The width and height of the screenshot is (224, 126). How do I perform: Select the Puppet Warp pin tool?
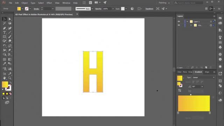point(9,50)
